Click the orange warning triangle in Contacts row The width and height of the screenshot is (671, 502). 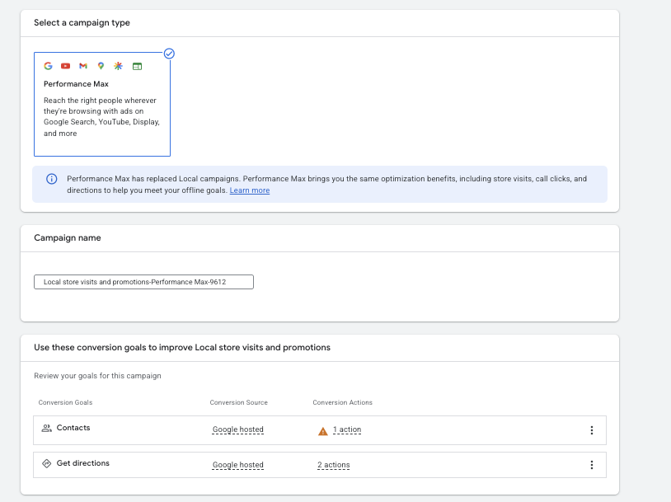(323, 431)
